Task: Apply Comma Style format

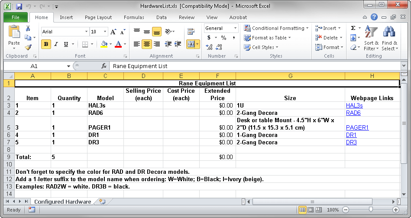Action: (x=233, y=38)
